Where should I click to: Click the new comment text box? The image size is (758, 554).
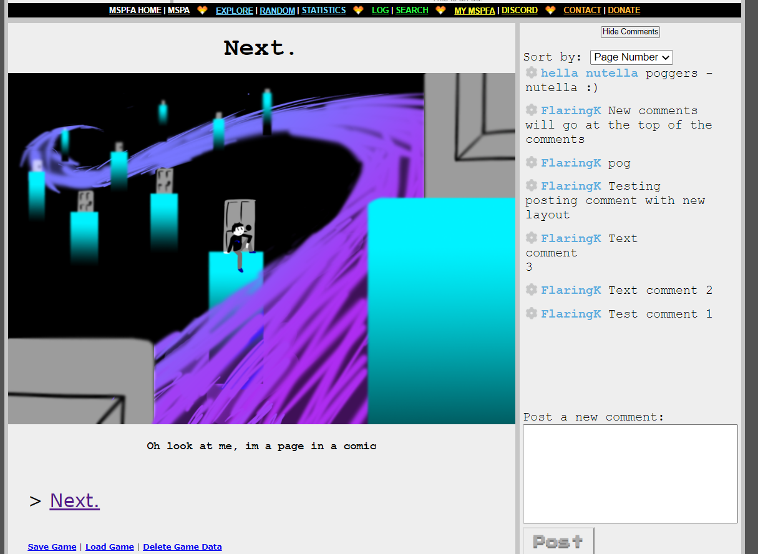(630, 473)
